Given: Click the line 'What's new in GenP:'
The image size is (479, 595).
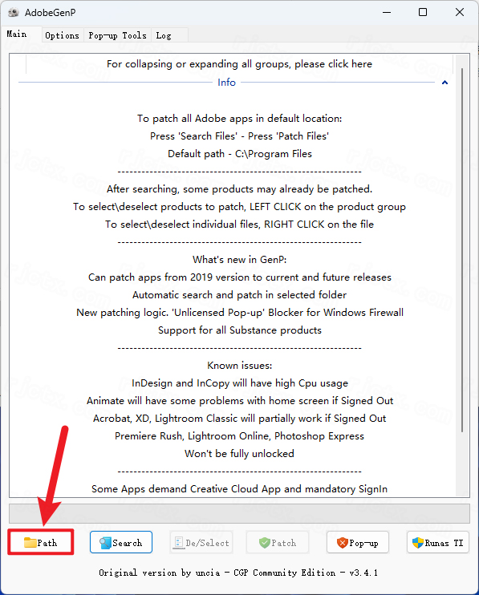Looking at the screenshot, I should (x=239, y=260).
